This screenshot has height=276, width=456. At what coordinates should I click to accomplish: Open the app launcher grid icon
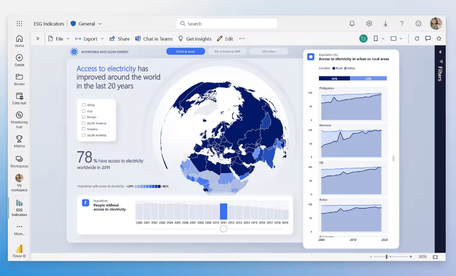[19, 23]
